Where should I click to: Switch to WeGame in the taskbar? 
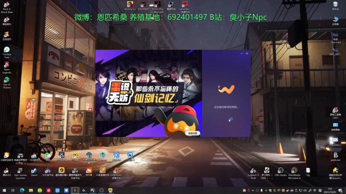75,191
